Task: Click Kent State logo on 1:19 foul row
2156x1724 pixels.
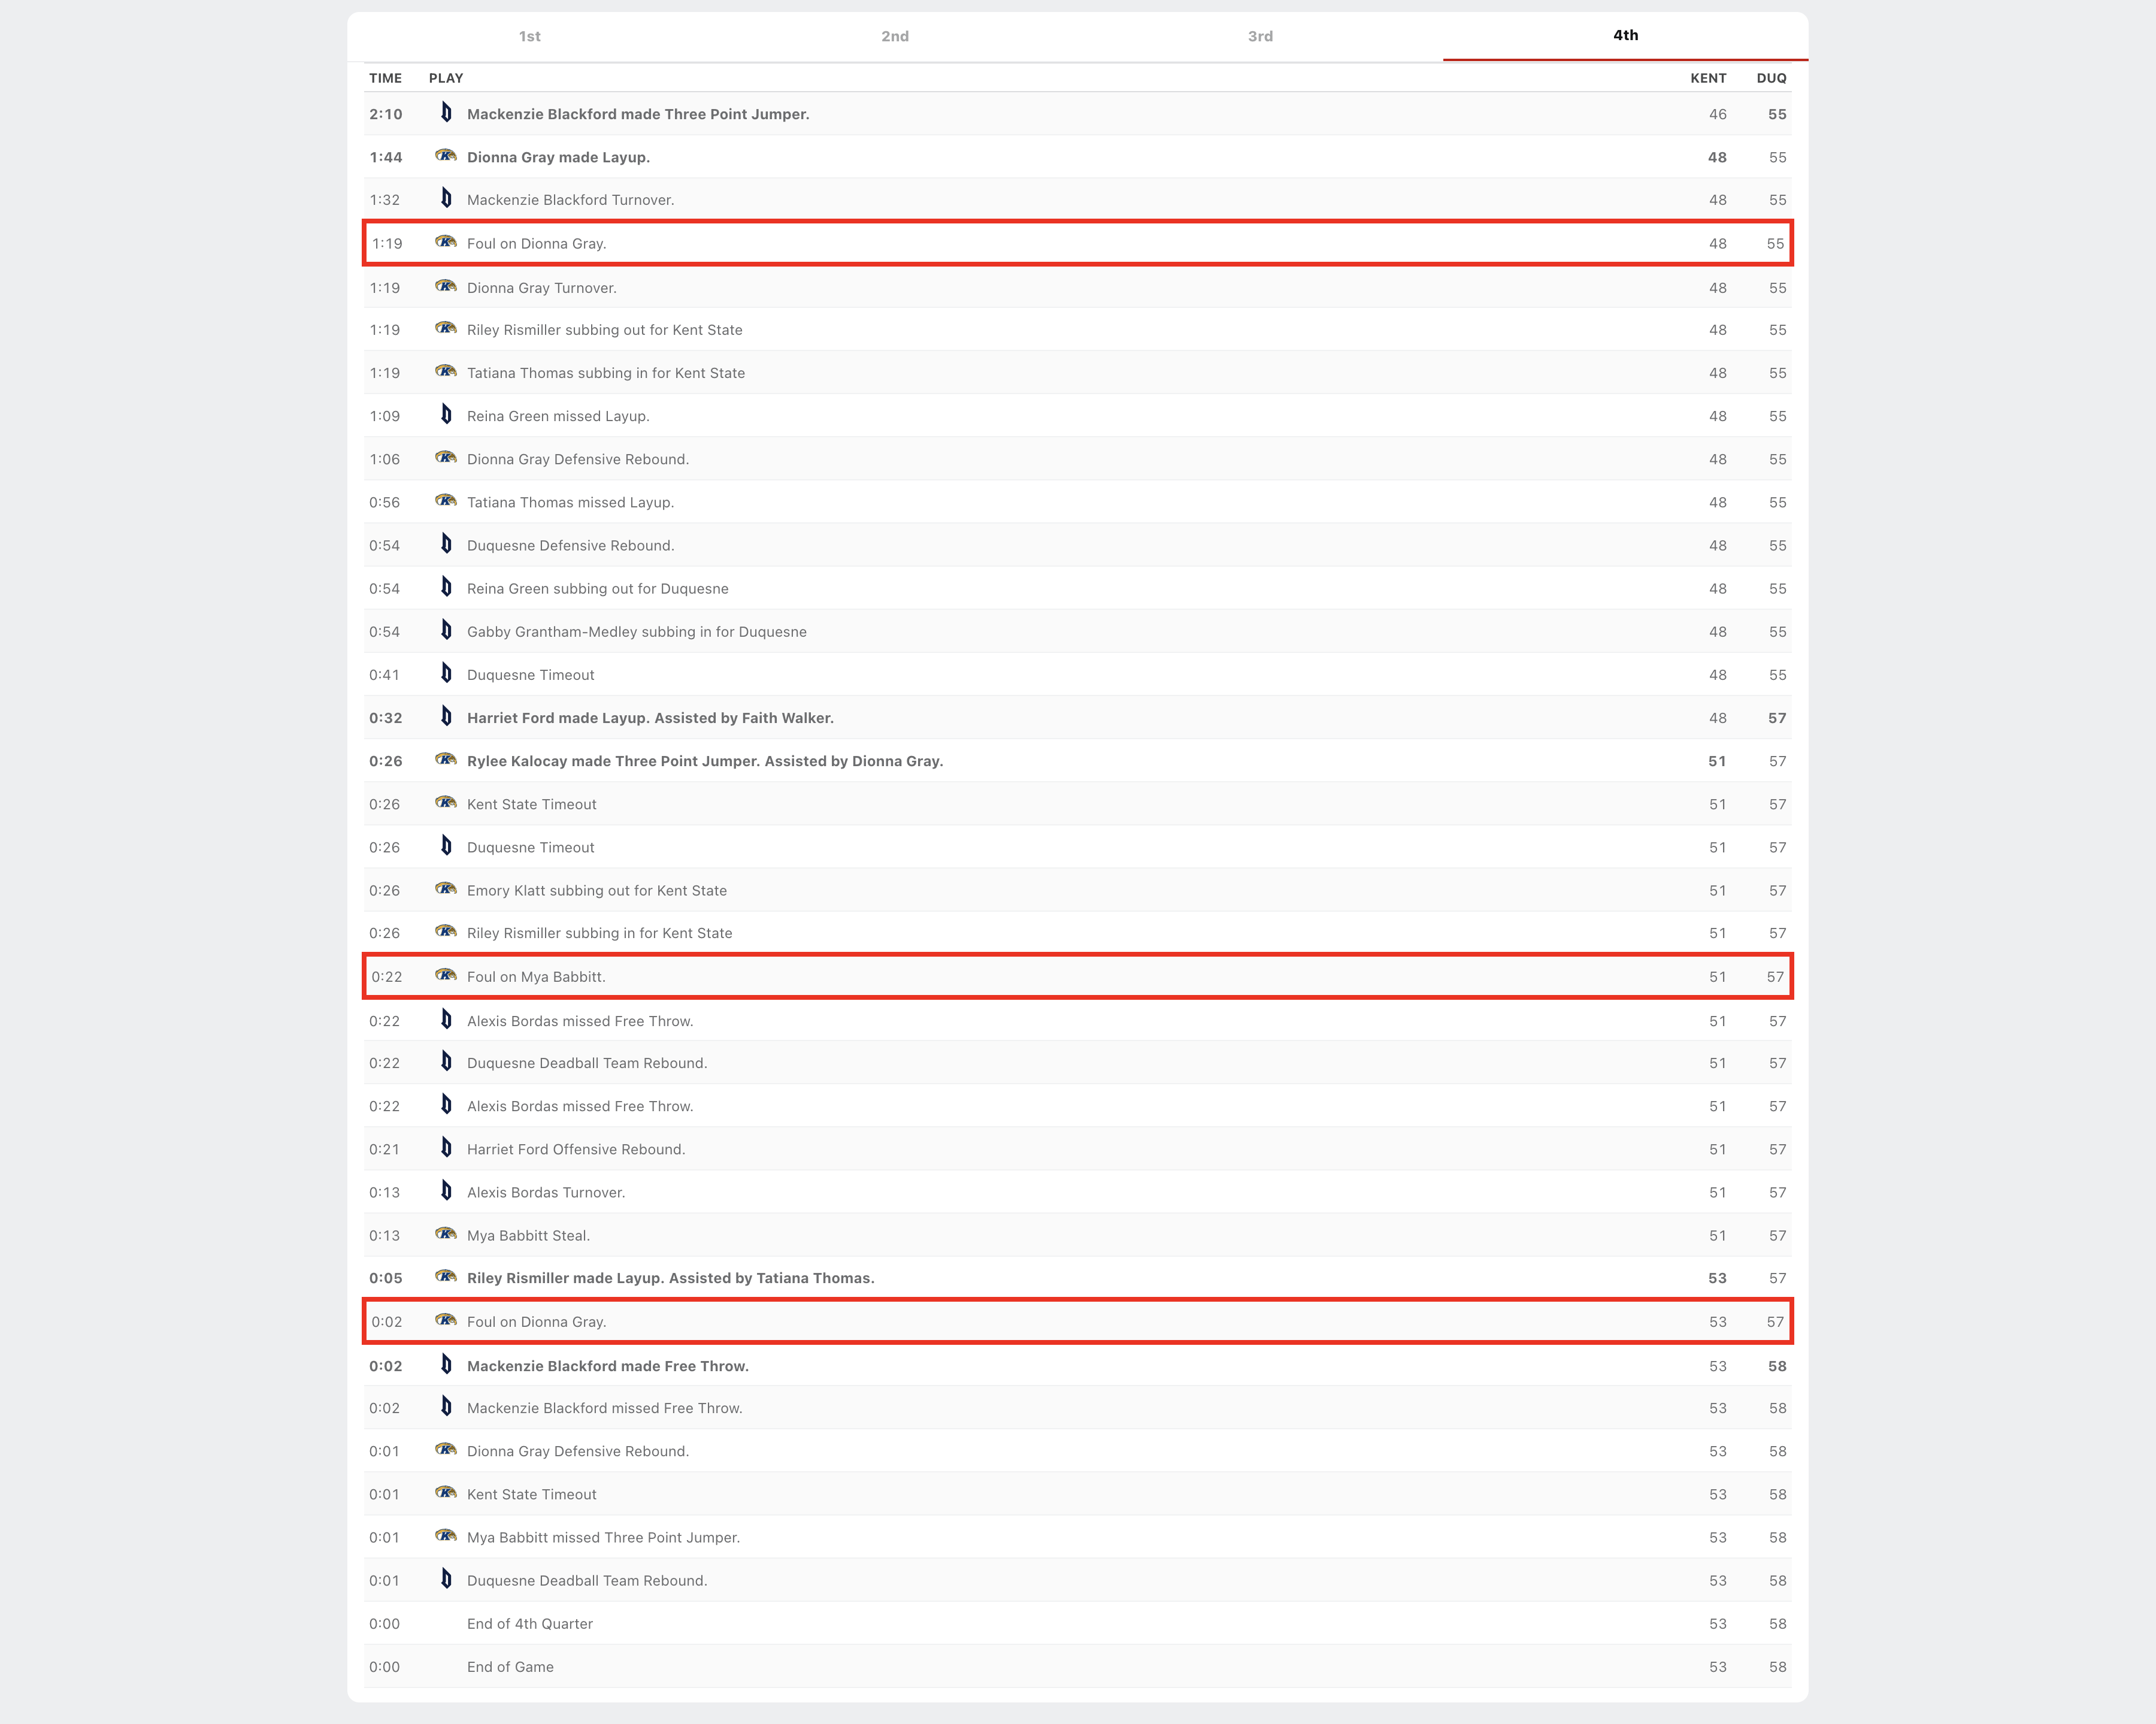Action: (446, 242)
